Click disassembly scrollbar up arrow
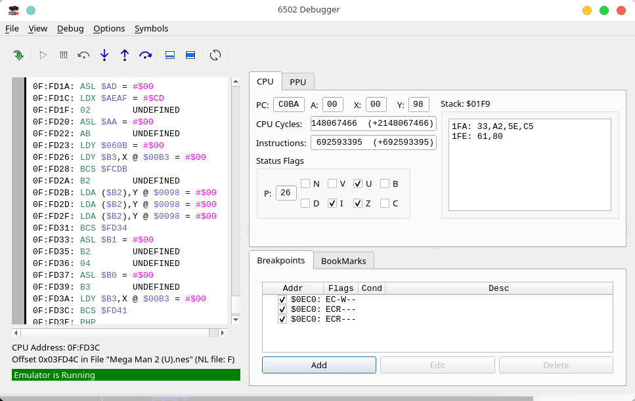 pyautogui.click(x=236, y=82)
